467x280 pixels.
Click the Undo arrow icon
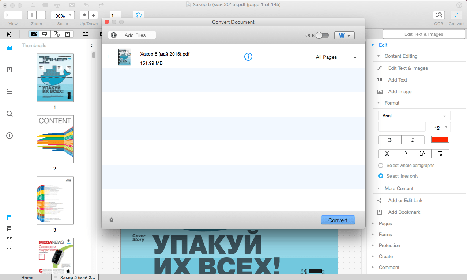86,5
